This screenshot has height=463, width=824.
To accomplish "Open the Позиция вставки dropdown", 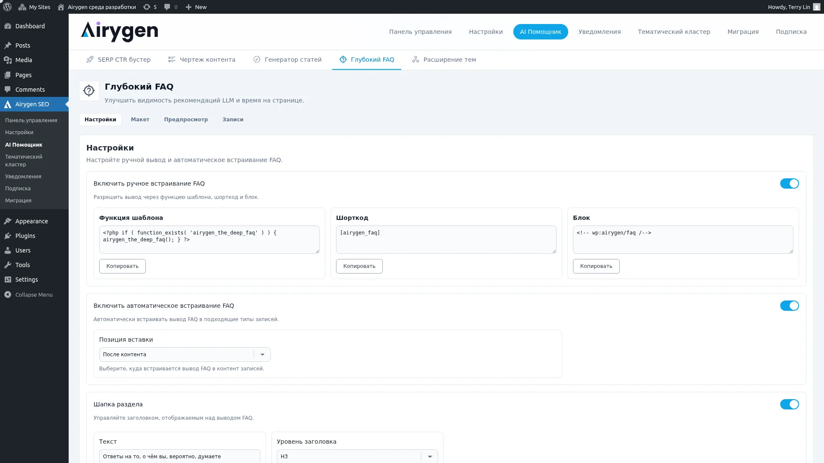I will (x=185, y=355).
